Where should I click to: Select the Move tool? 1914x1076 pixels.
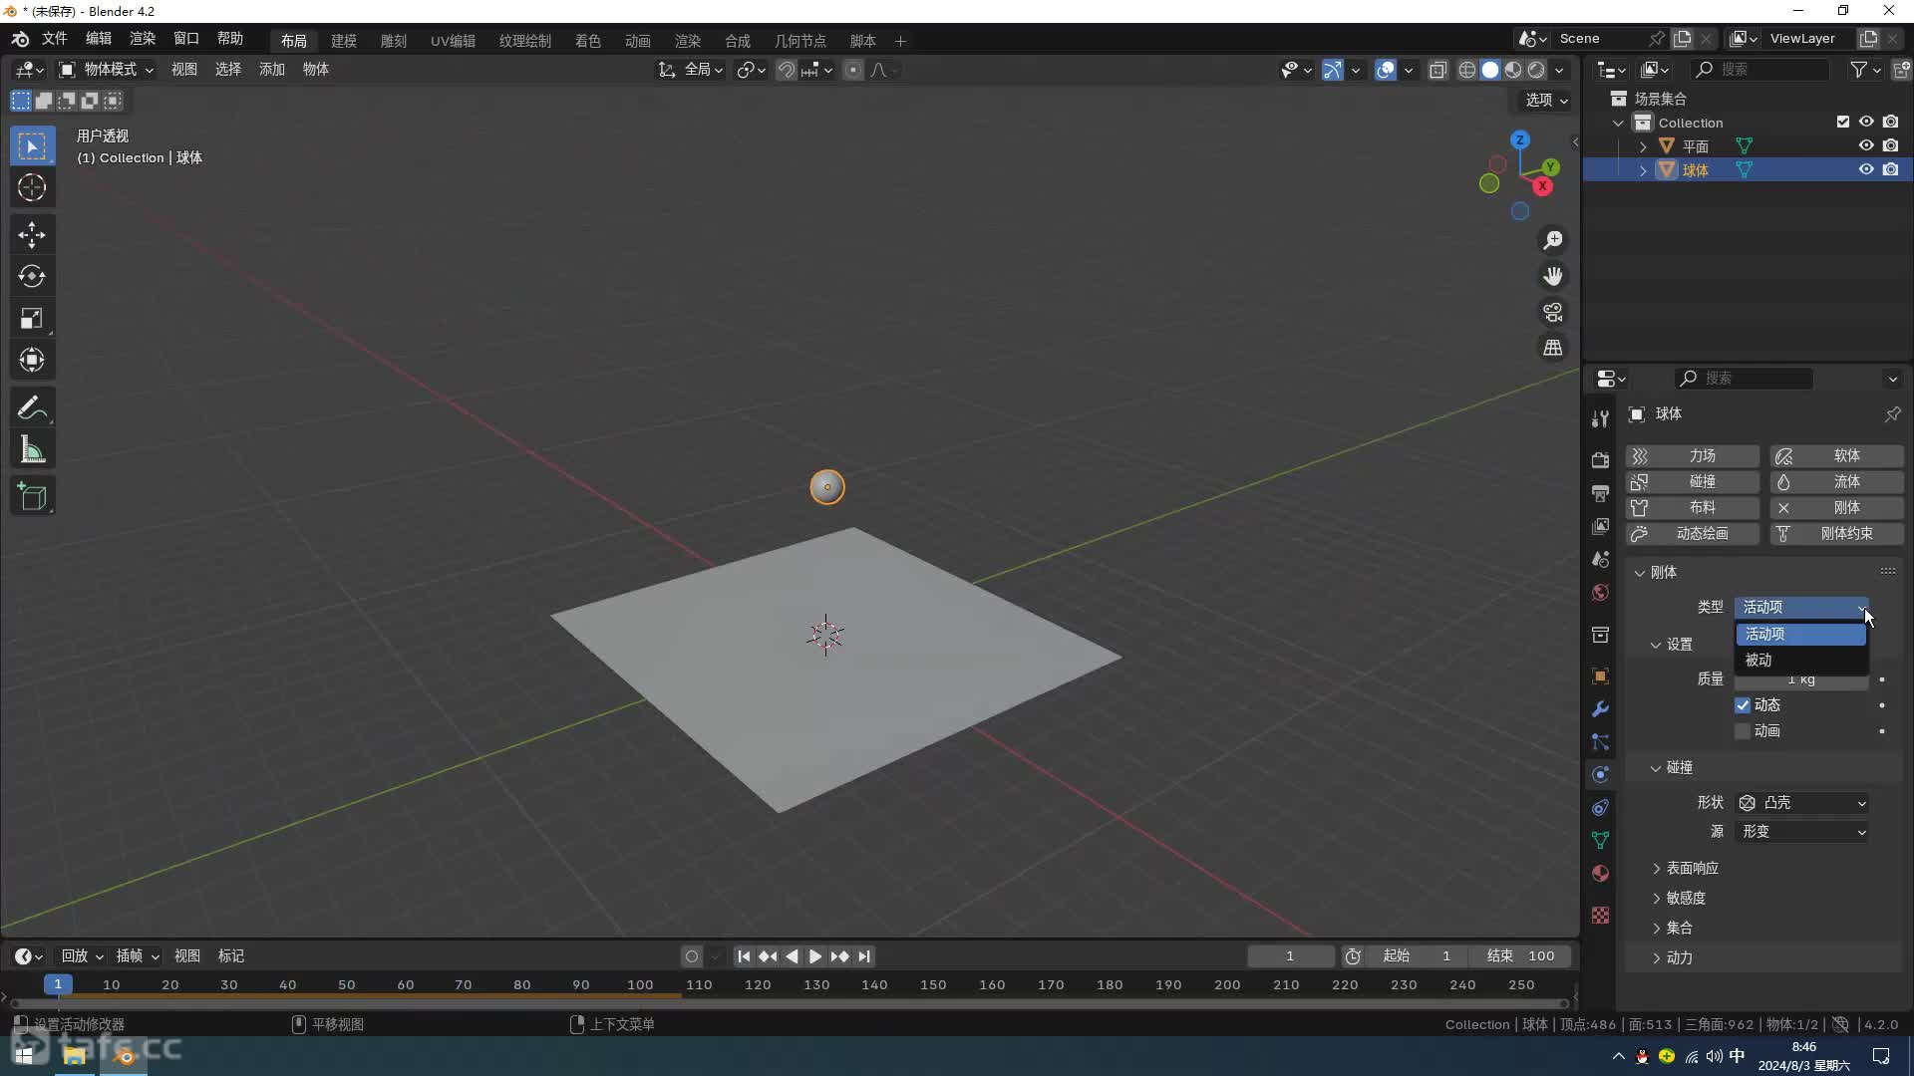[32, 235]
